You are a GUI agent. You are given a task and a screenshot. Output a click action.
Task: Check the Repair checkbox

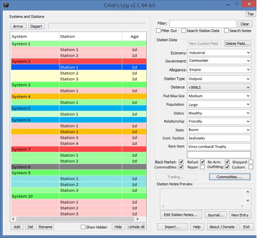[x=202, y=167]
